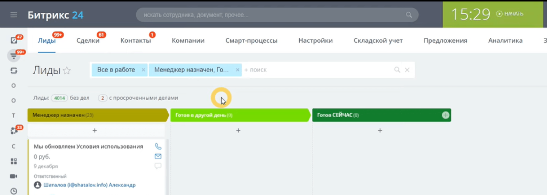Open the sidebar sync arrows icon

tap(13, 71)
